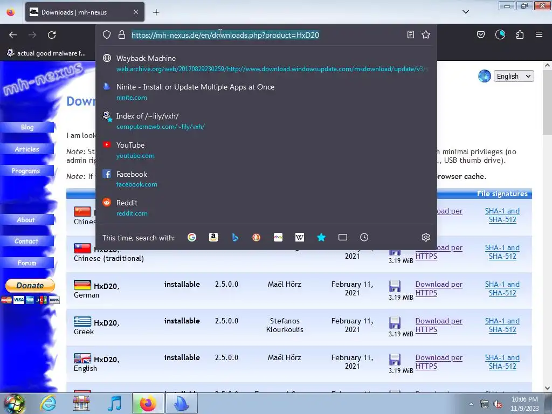The height and width of the screenshot is (414, 552).
Task: Search this time with DuckDuckGo
Action: click(256, 237)
